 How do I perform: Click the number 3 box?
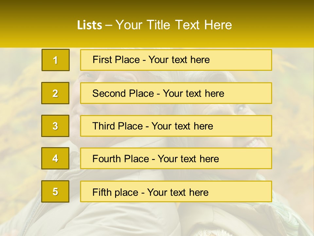click(x=55, y=126)
